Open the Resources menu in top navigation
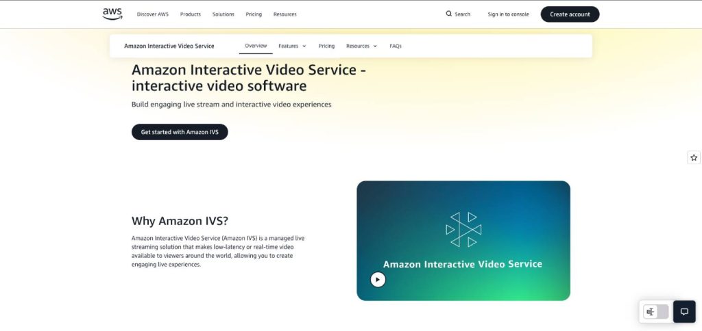Screen dimensions: 702x331 [285, 14]
